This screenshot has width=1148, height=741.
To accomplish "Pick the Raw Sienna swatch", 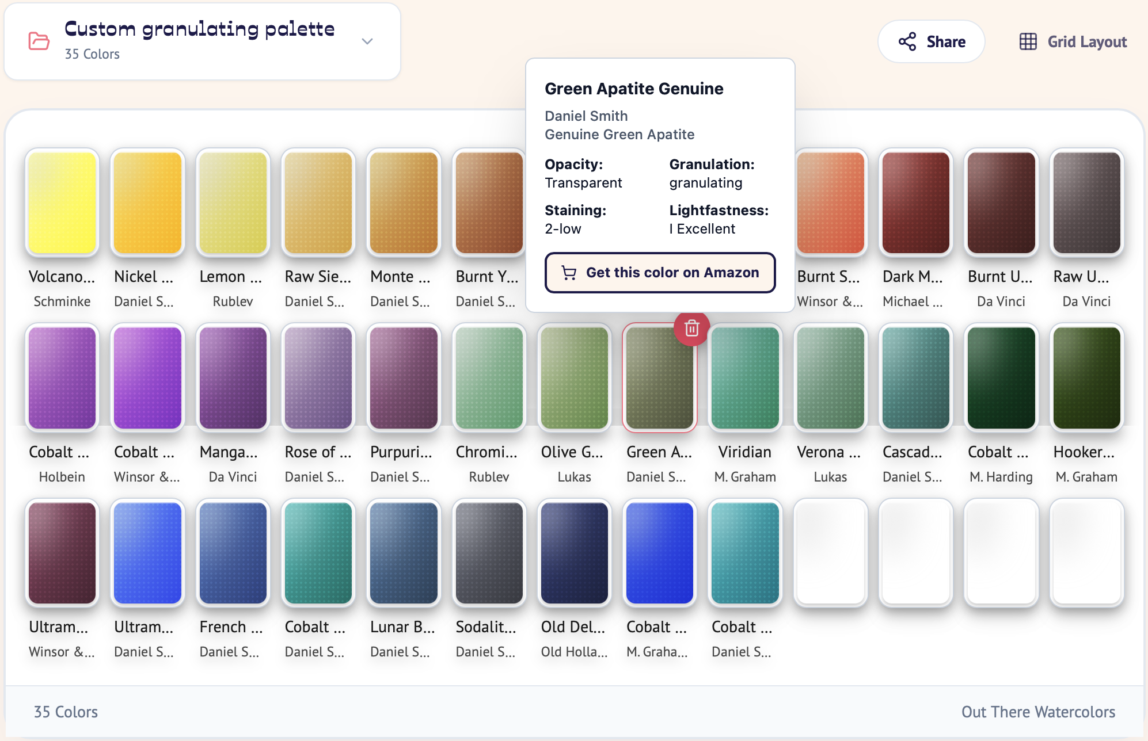I will pyautogui.click(x=318, y=203).
